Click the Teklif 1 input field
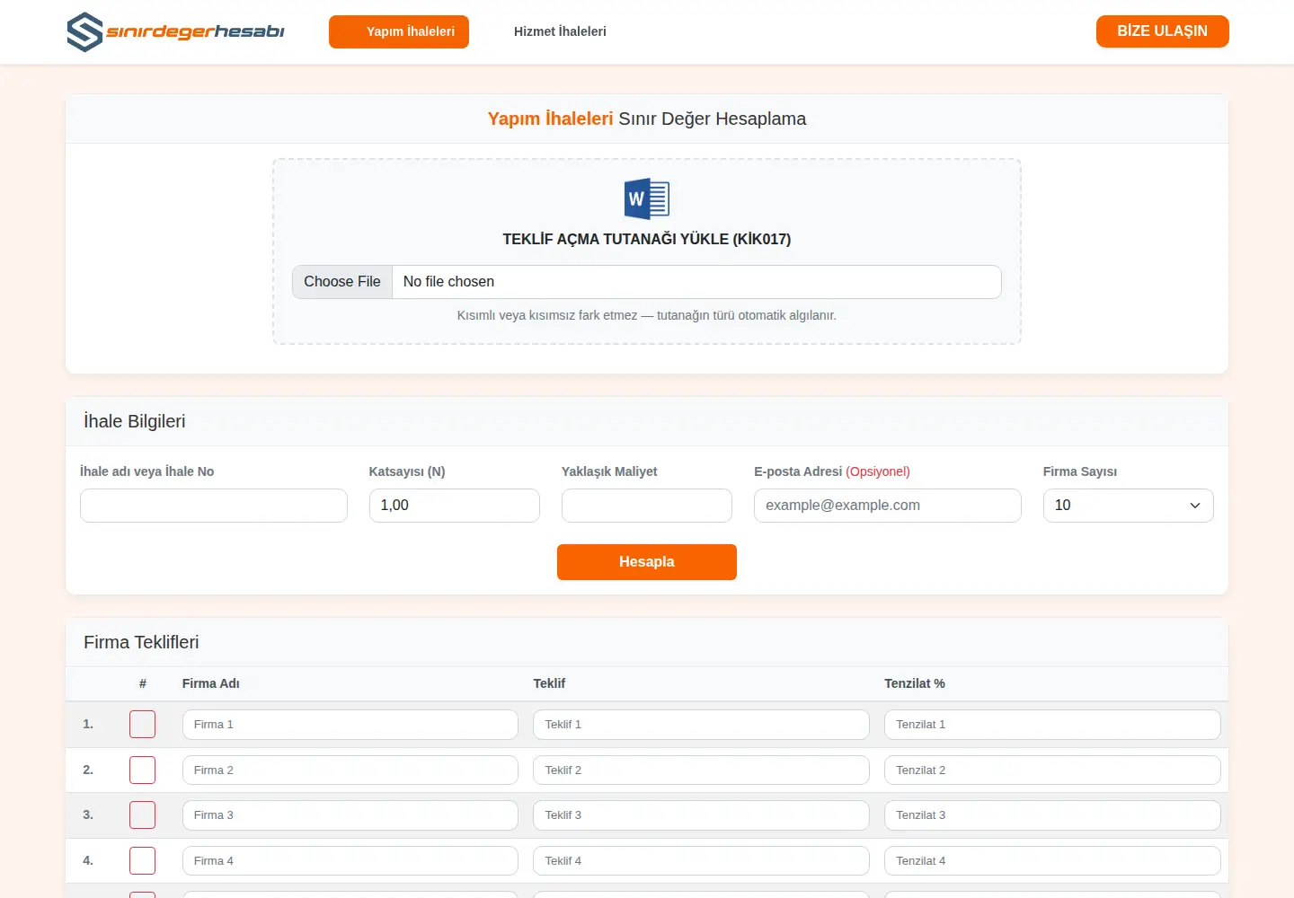Screen dimensions: 1294x898 click(x=701, y=725)
